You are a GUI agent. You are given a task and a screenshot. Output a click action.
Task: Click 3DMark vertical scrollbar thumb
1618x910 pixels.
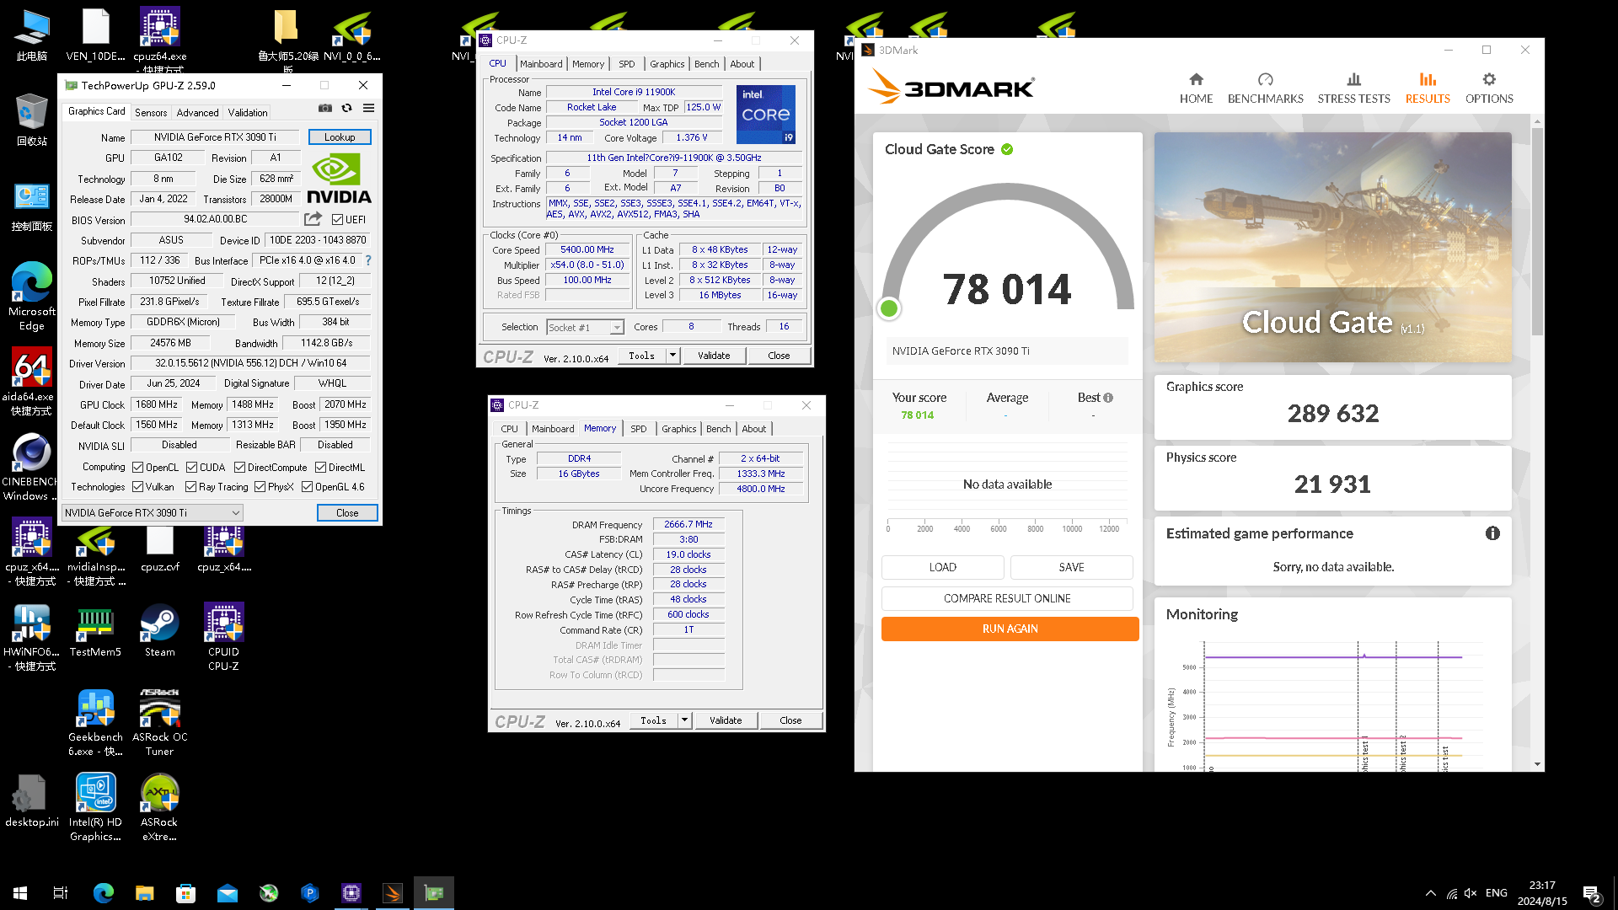1538,232
